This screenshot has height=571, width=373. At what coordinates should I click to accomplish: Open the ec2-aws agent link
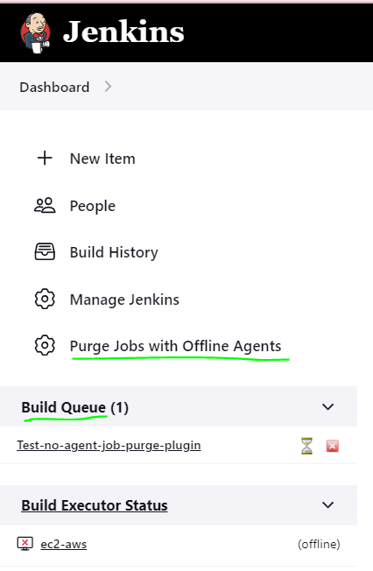[x=63, y=544]
